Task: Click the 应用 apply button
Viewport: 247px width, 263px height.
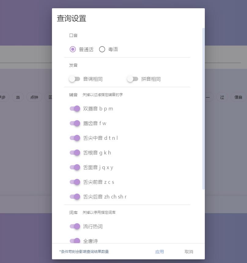Action: (x=159, y=251)
